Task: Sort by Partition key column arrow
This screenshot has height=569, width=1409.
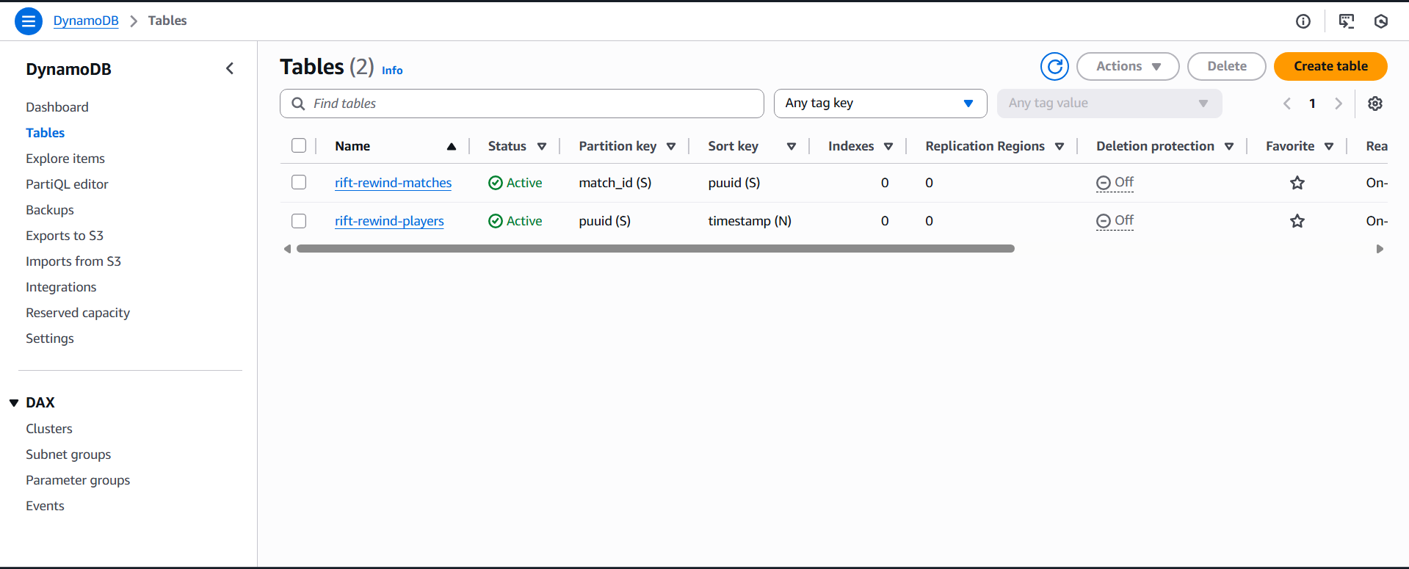Action: point(671,147)
